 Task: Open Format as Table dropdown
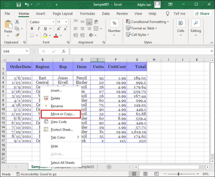pos(141,28)
